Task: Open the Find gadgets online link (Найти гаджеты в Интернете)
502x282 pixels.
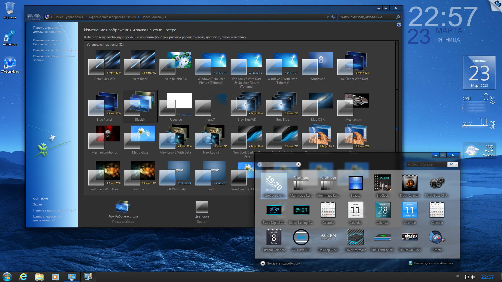Action: [x=433, y=263]
